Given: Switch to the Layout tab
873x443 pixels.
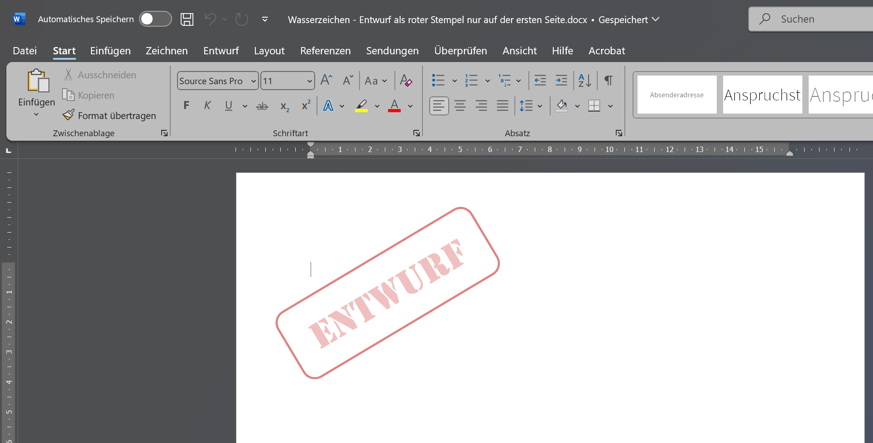Looking at the screenshot, I should pyautogui.click(x=269, y=51).
